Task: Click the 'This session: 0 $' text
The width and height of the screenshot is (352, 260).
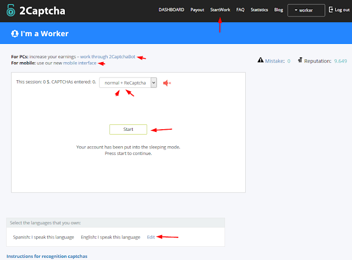Action: point(33,82)
